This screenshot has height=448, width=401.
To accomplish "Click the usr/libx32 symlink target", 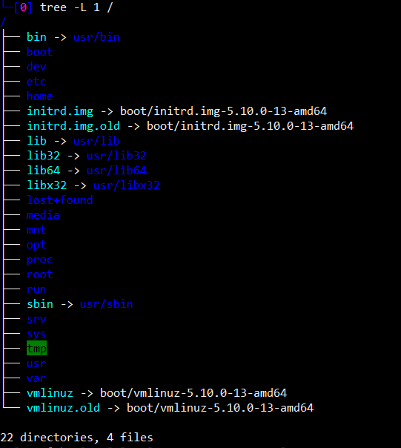I will (126, 185).
